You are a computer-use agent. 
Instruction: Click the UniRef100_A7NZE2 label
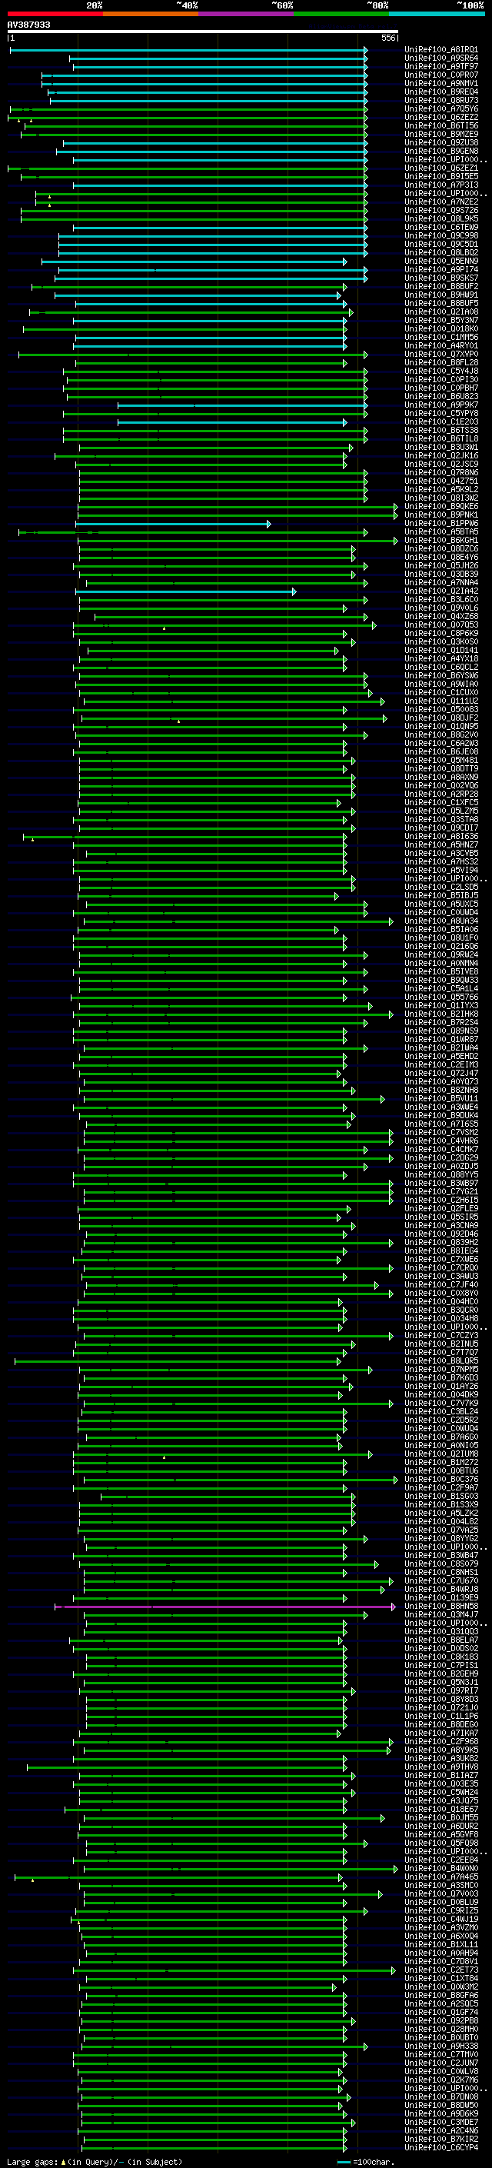click(440, 202)
